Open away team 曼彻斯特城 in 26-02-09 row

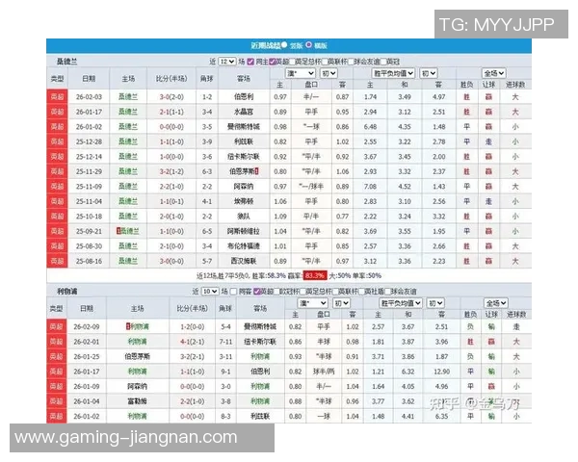click(x=260, y=327)
